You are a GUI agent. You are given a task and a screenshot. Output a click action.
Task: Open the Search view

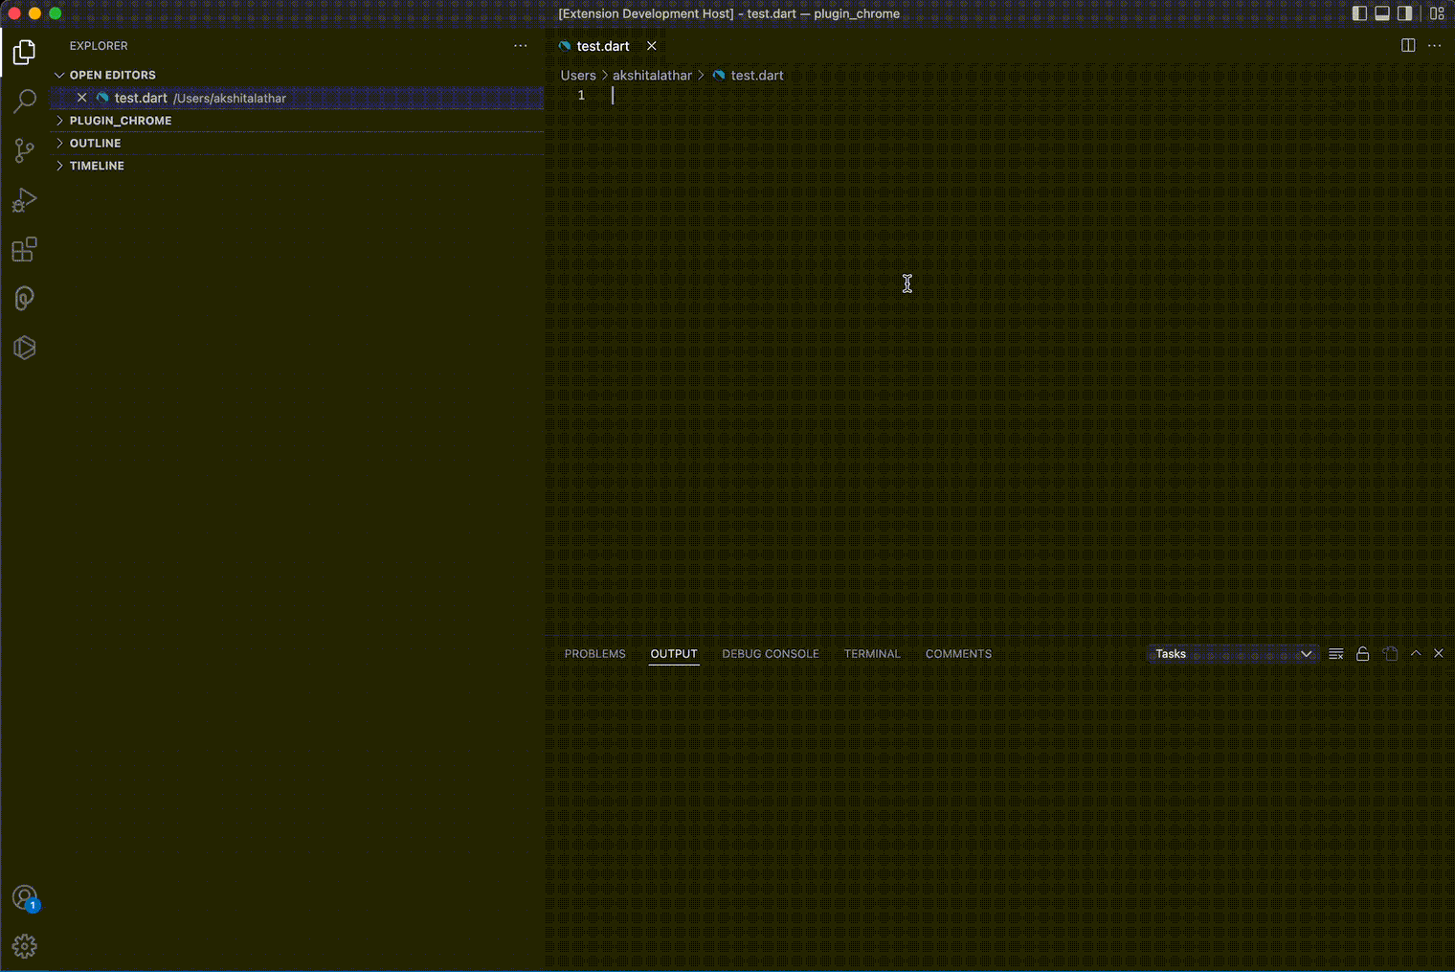tap(24, 101)
